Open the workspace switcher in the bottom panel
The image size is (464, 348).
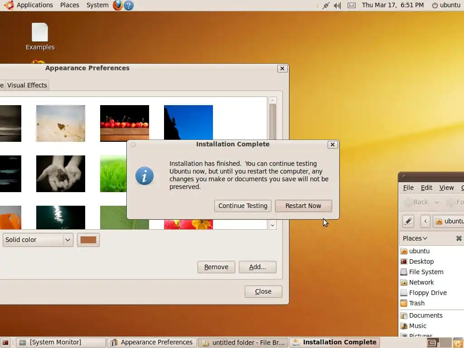point(439,343)
